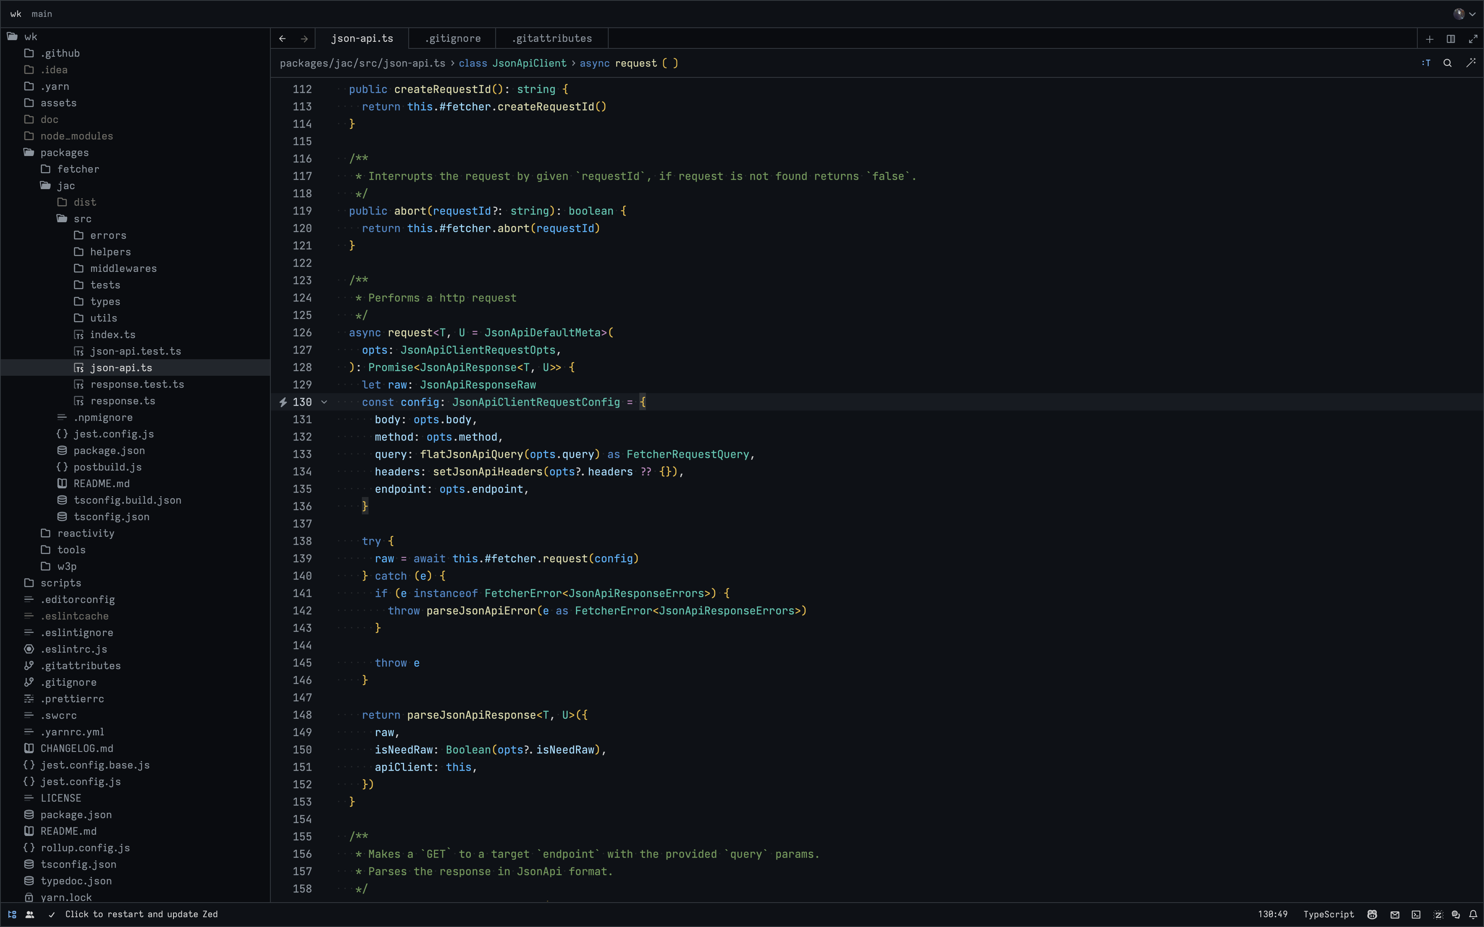Toggle the project panel icon
This screenshot has width=1484, height=927.
pos(12,914)
